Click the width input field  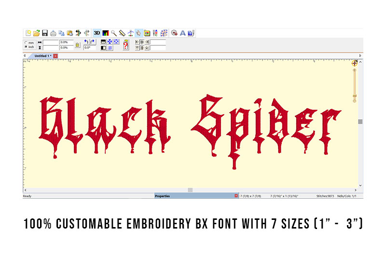[51, 42]
